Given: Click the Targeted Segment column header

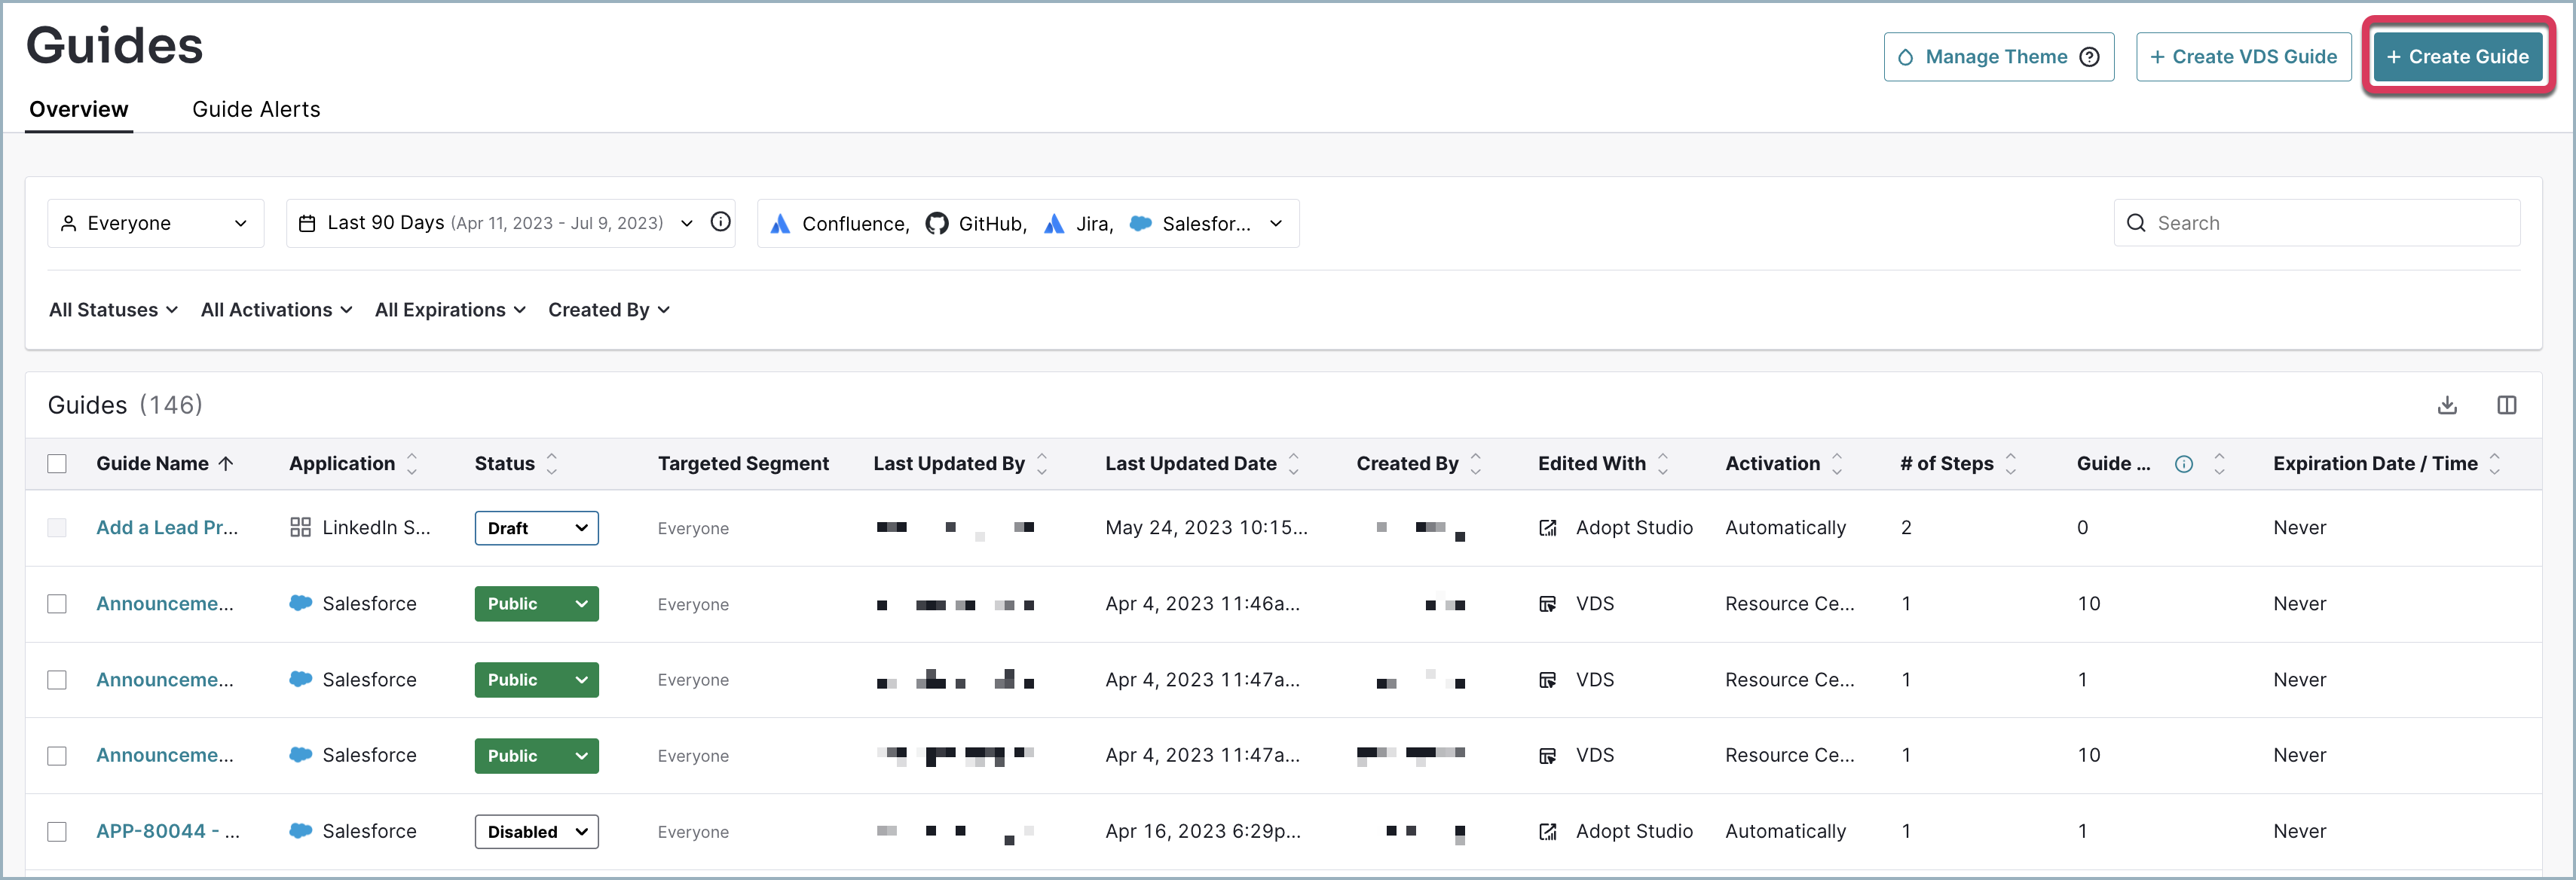Looking at the screenshot, I should (743, 463).
